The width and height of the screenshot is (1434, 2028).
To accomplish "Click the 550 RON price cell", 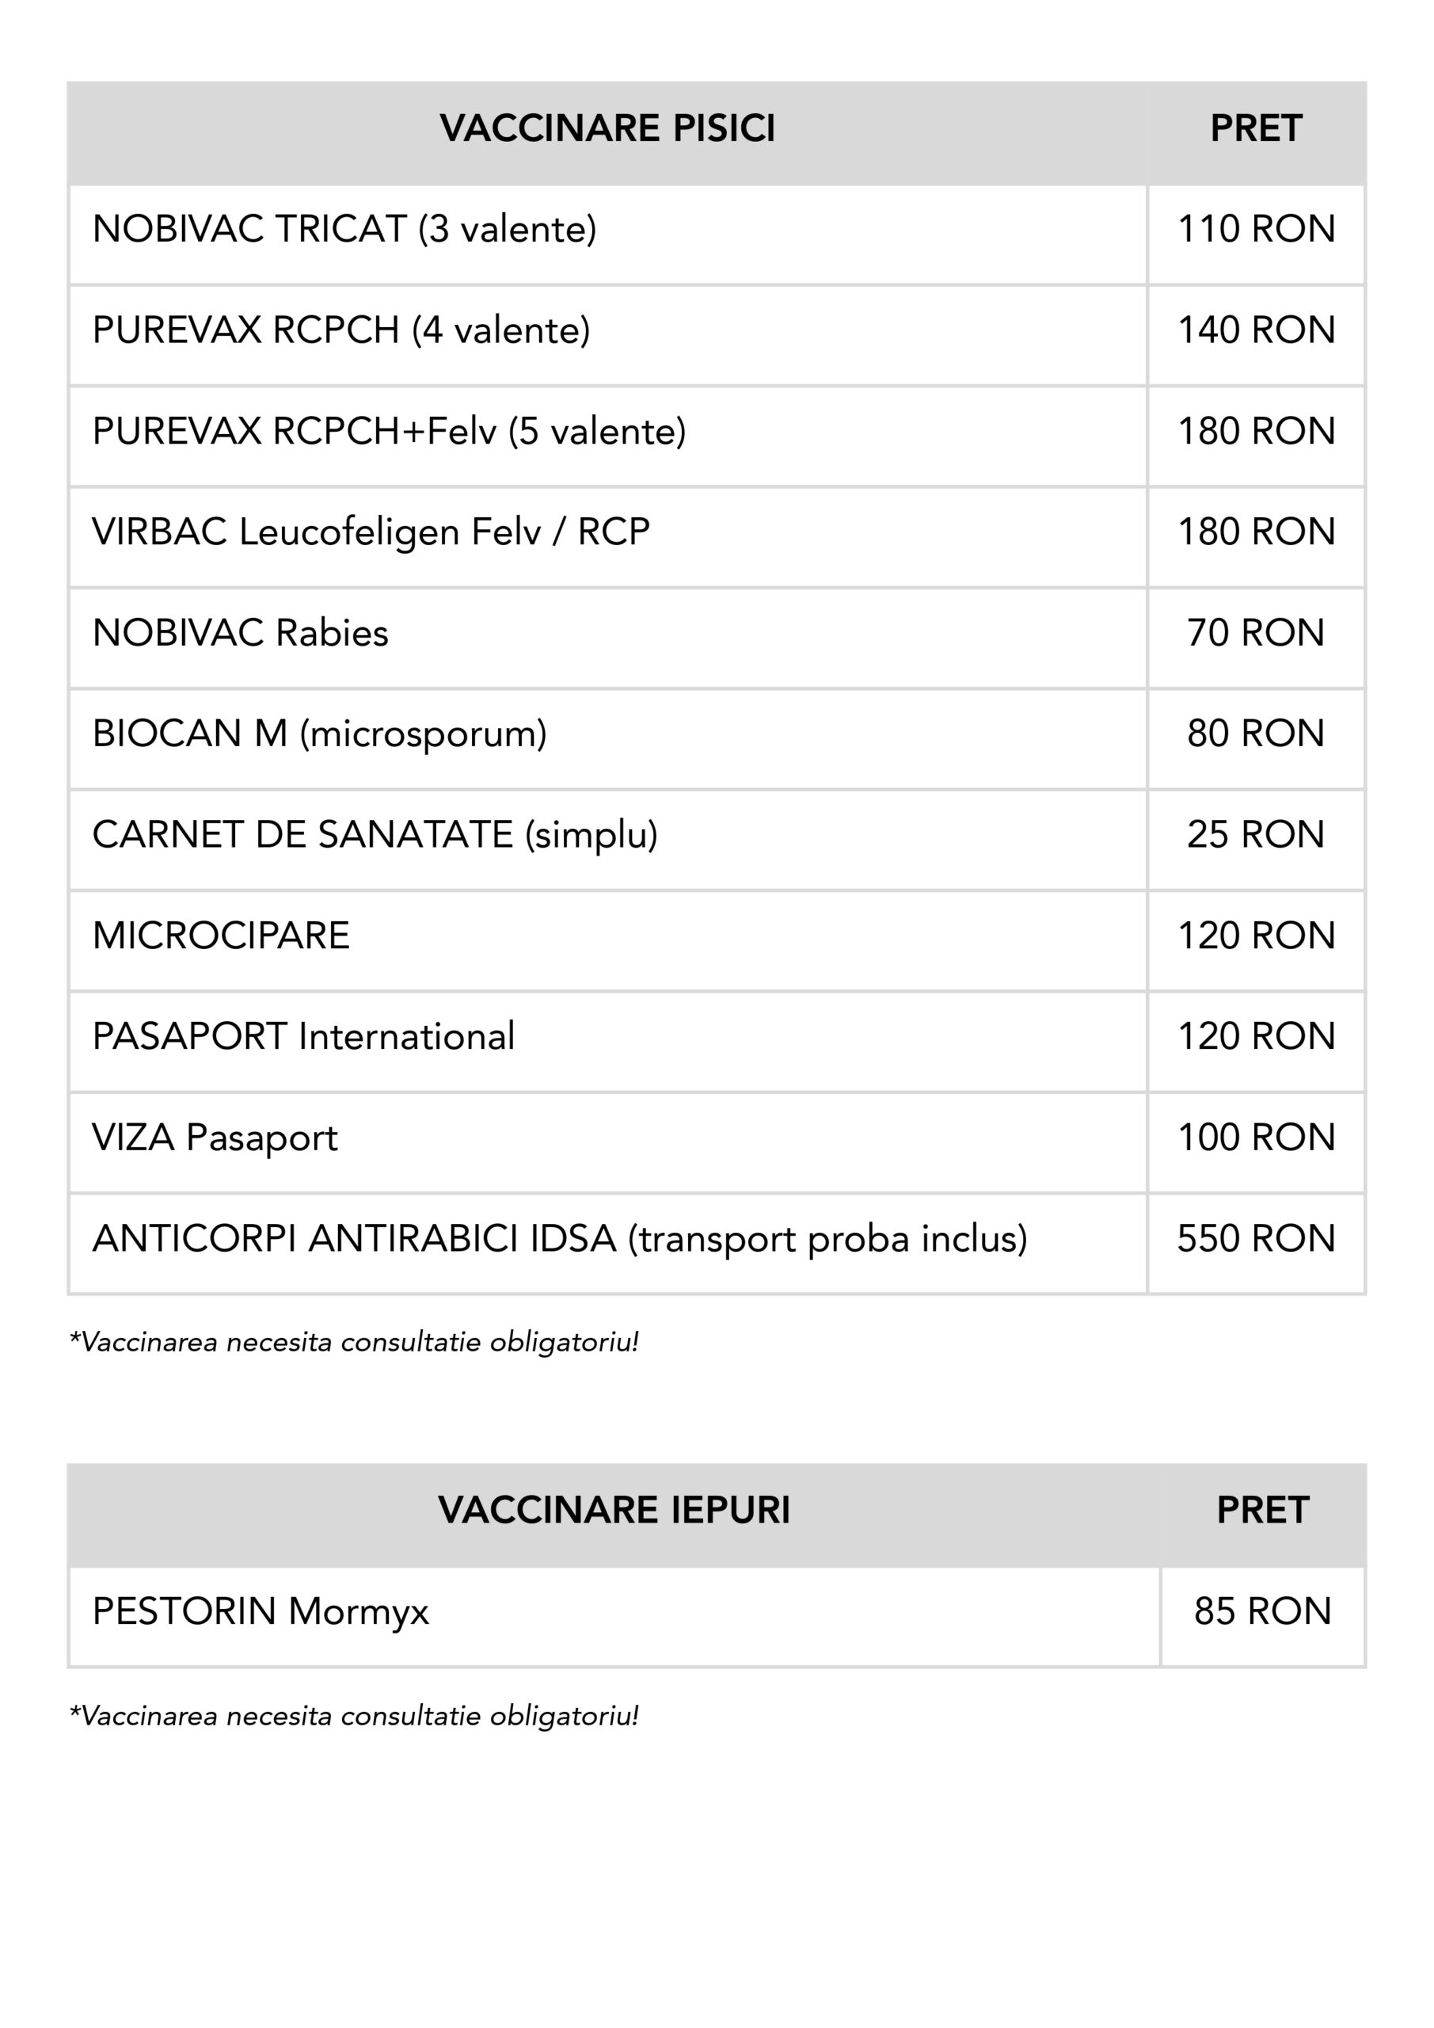I will [1256, 1239].
